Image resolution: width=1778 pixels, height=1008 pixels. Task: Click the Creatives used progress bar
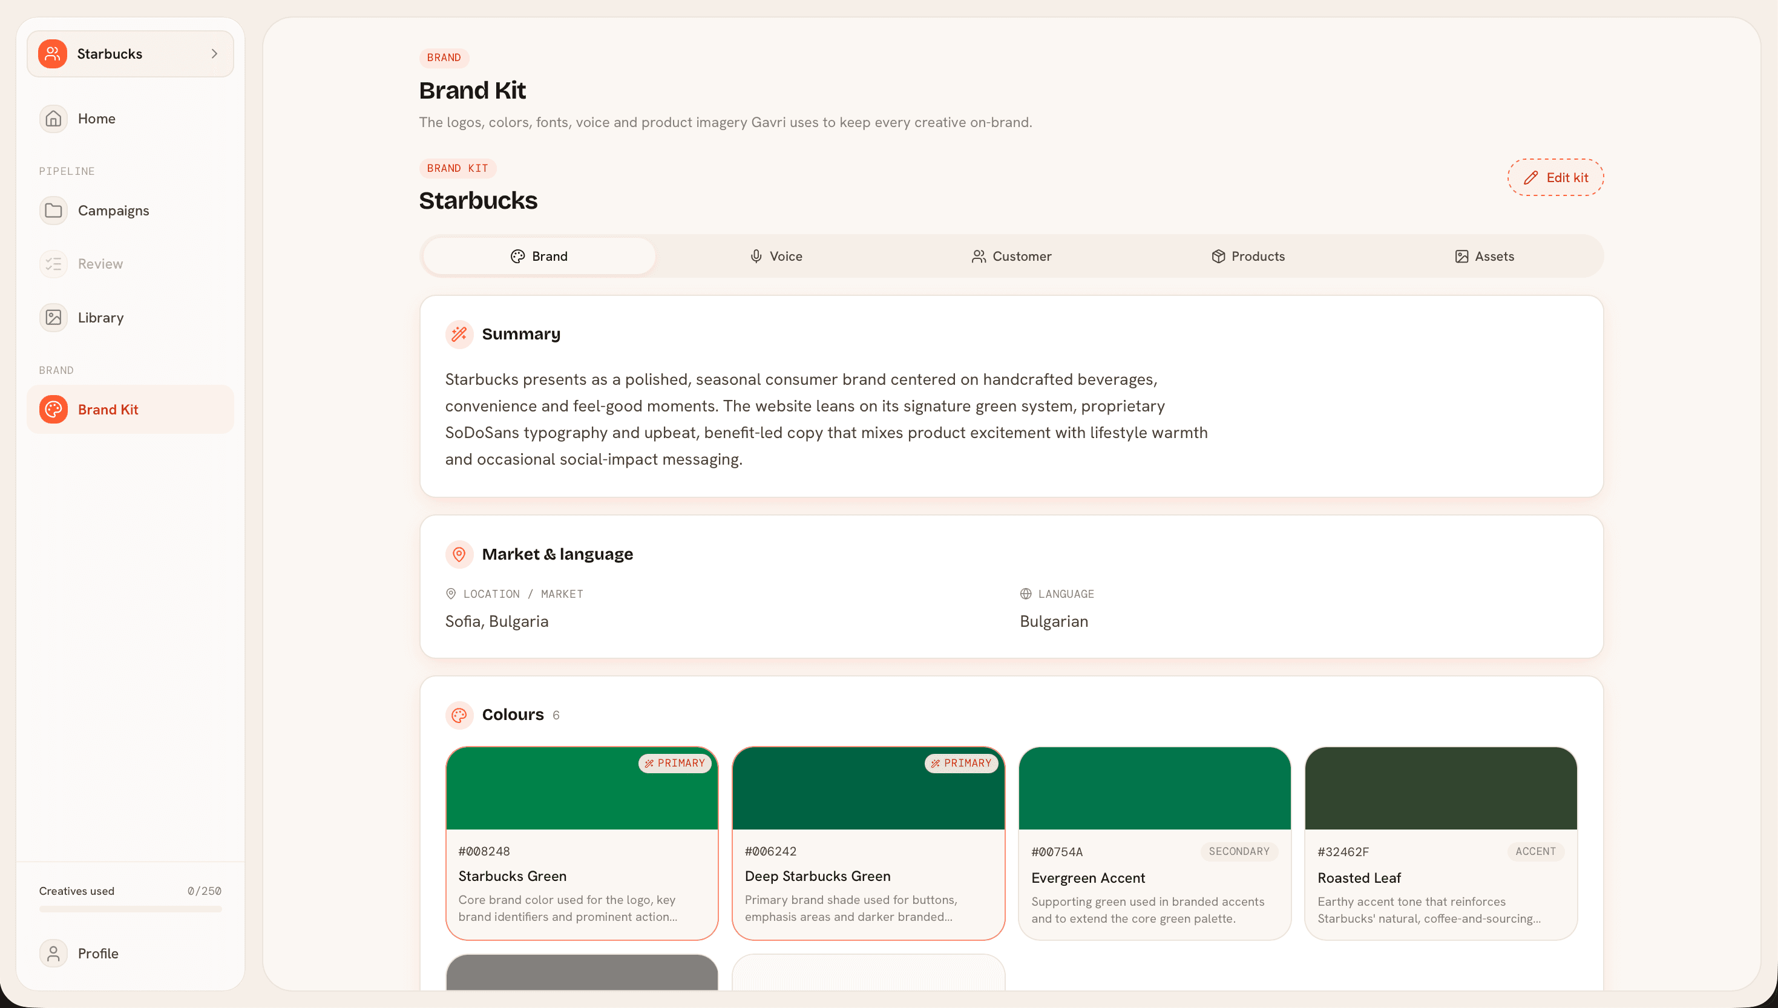point(130,909)
